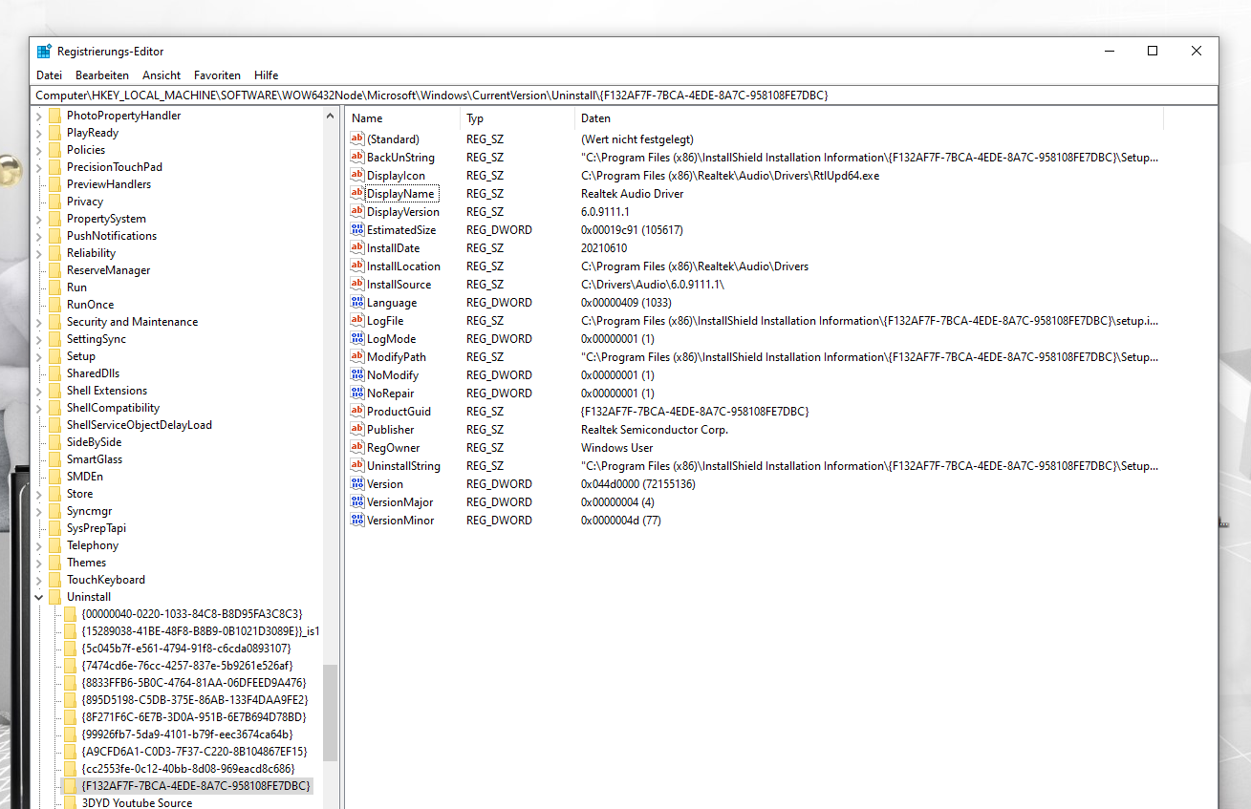Expand the Store key arrow
This screenshot has height=809, width=1251.
[x=39, y=494]
